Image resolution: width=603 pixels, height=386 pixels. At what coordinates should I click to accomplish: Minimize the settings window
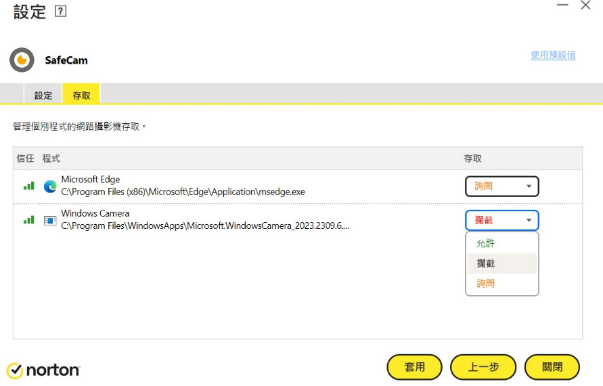(562, 5)
